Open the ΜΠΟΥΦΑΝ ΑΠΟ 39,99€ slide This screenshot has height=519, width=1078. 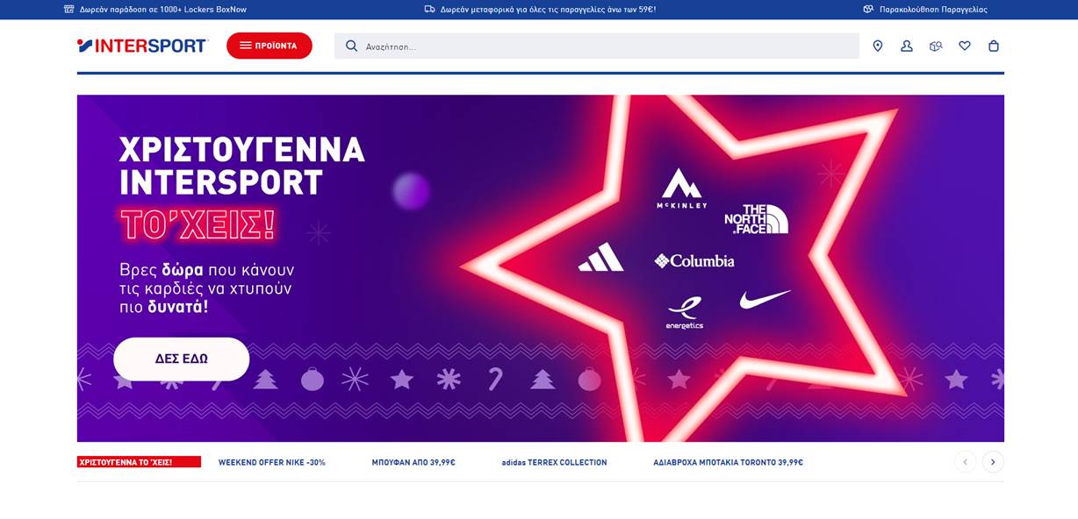tap(413, 462)
